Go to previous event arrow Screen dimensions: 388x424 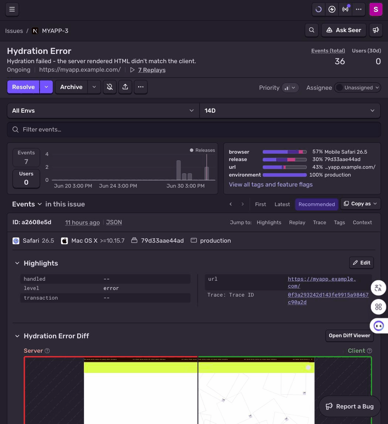231,204
